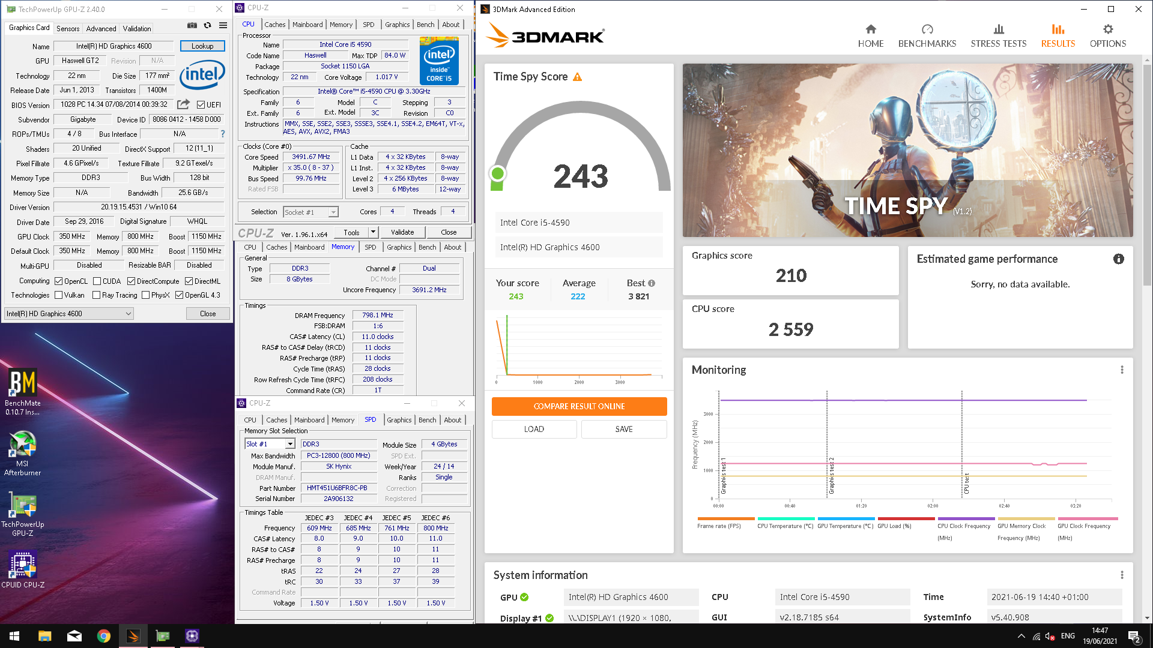Image resolution: width=1153 pixels, height=648 pixels.
Task: Click GPU-Z Lookup button
Action: coord(202,46)
